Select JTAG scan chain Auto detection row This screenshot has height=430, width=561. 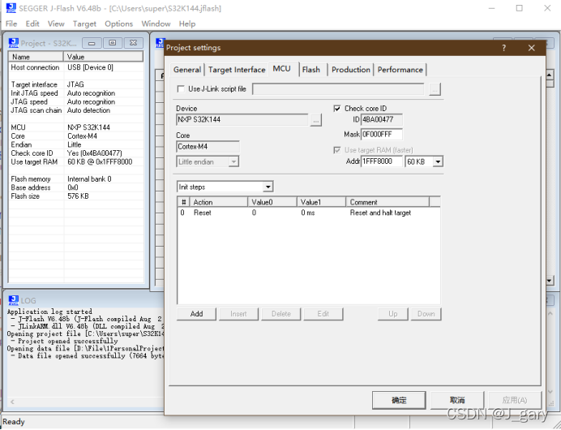coord(76,110)
